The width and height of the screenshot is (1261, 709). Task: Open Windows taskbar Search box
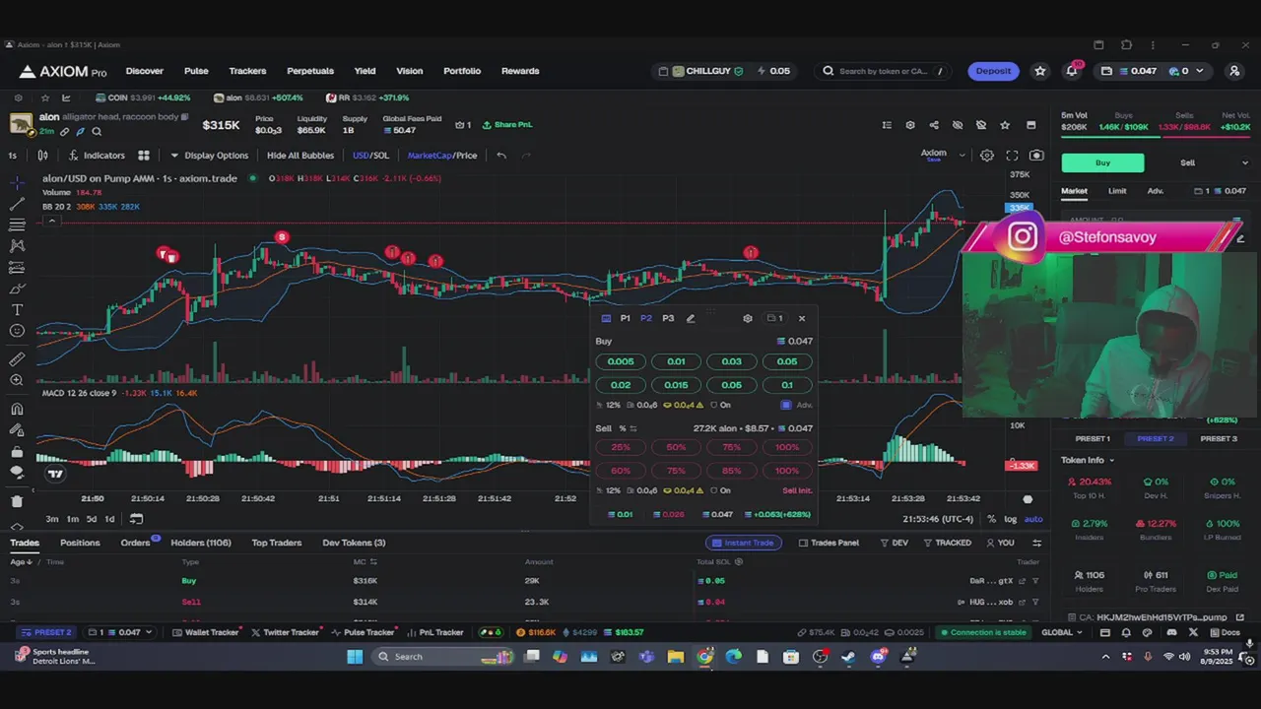(x=443, y=657)
